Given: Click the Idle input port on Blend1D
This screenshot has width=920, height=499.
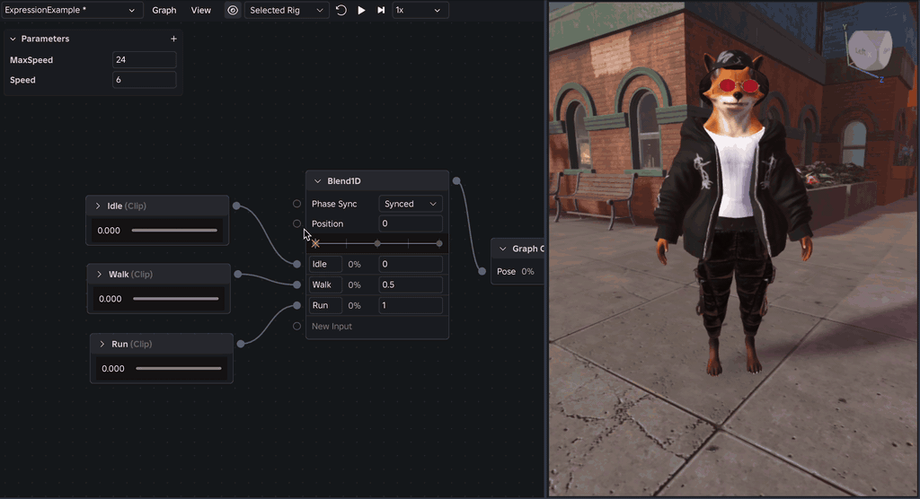Looking at the screenshot, I should click(296, 264).
